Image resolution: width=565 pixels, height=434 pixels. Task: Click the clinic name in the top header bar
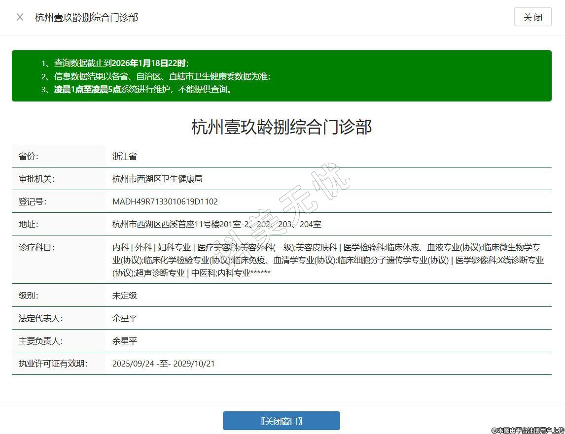click(x=86, y=17)
